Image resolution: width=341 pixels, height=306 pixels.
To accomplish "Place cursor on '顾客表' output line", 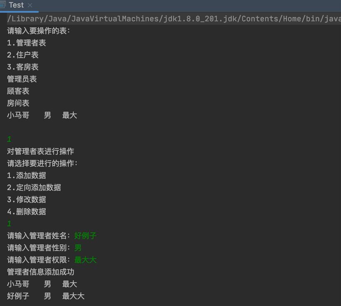I will [18, 91].
